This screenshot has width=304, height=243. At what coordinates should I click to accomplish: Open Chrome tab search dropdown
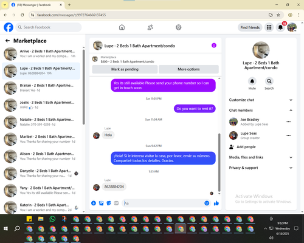[5, 5]
